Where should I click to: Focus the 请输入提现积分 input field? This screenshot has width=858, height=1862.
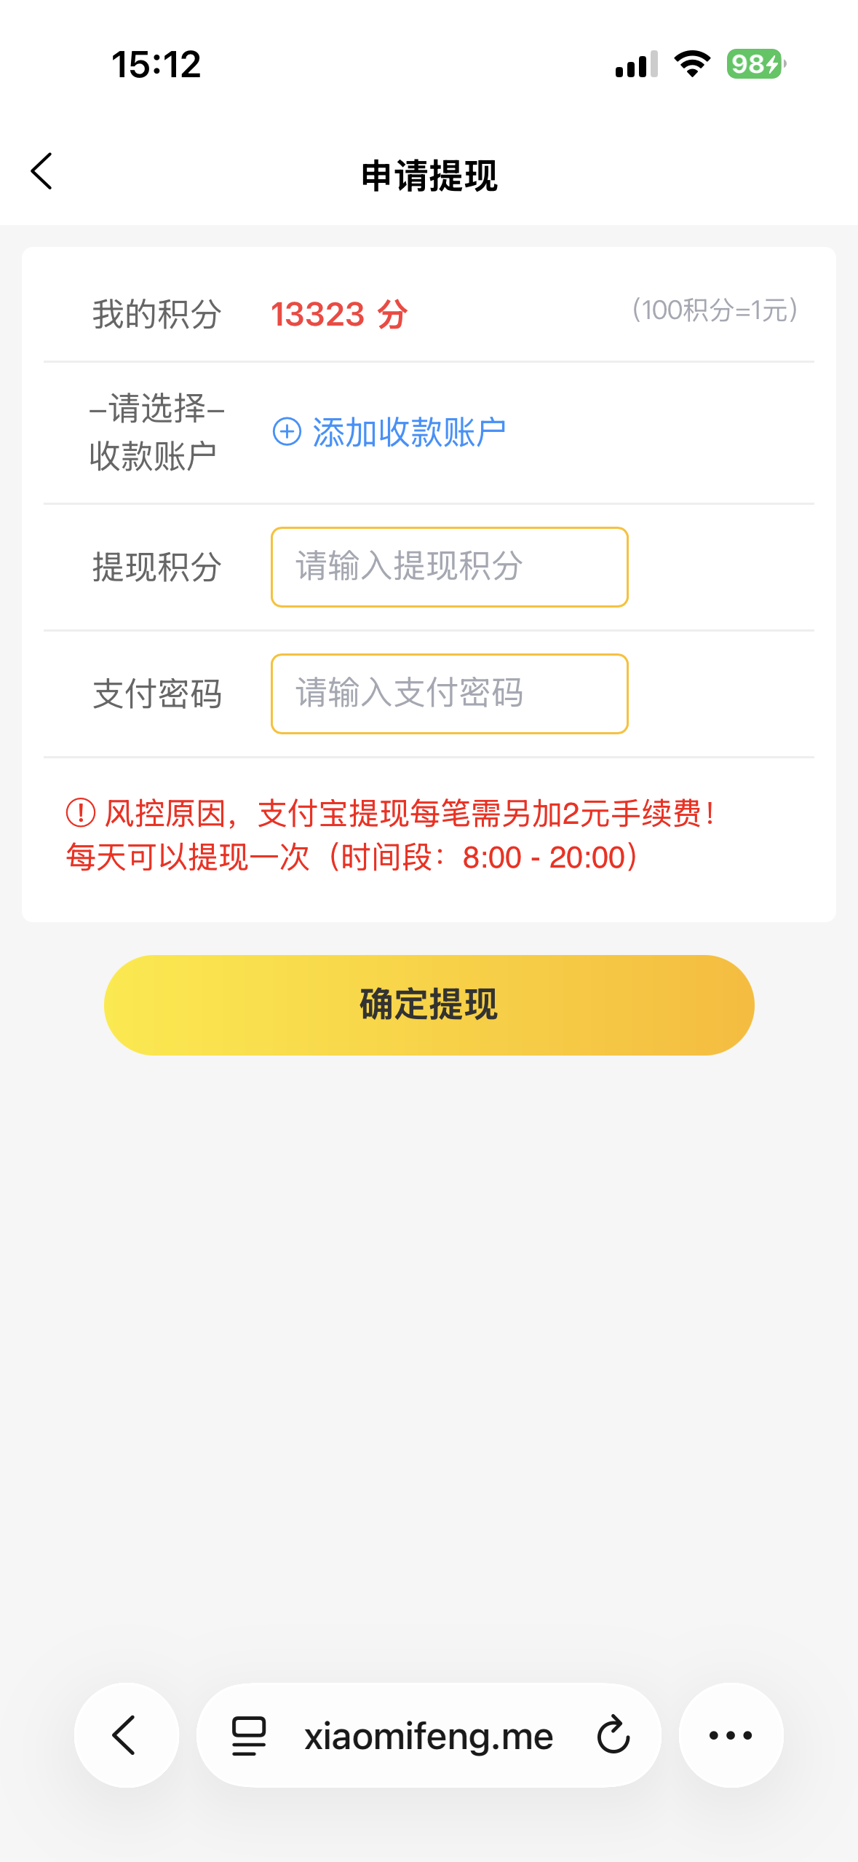tap(449, 567)
